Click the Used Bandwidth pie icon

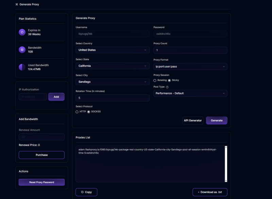coord(22,67)
